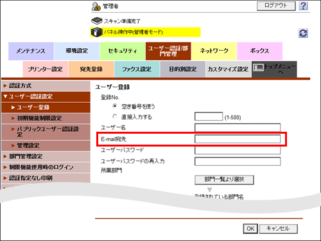This screenshot has width=321, height=241.
Task: Select 初期機能制限設定 in the sidebar
Action: (x=46, y=118)
